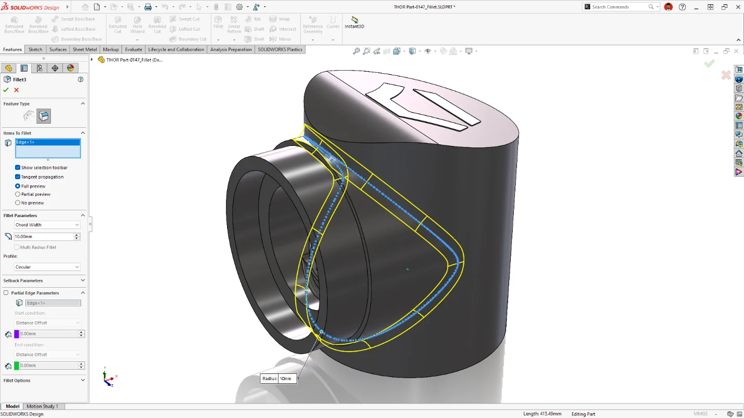Screen dimensions: 744x418
Task: Accept Fillet3 with the green checkmark in the panel
Action: click(x=6, y=90)
